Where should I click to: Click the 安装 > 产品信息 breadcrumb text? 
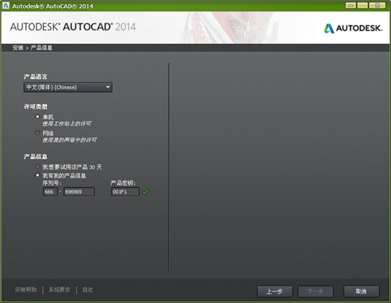32,48
